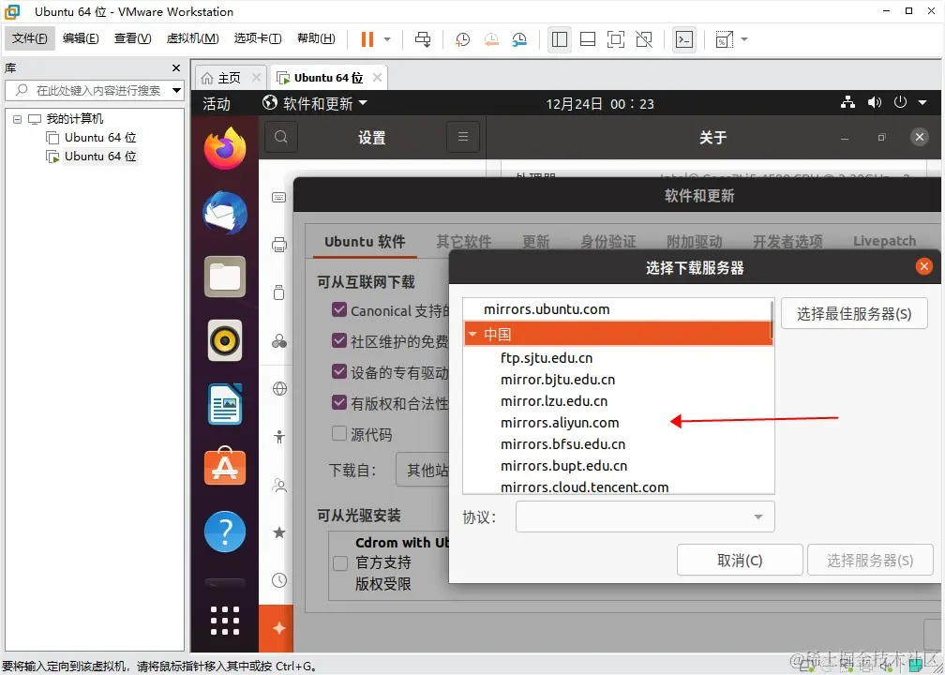Open the snapshot manager icon
The image size is (945, 675).
pyautogui.click(x=519, y=39)
